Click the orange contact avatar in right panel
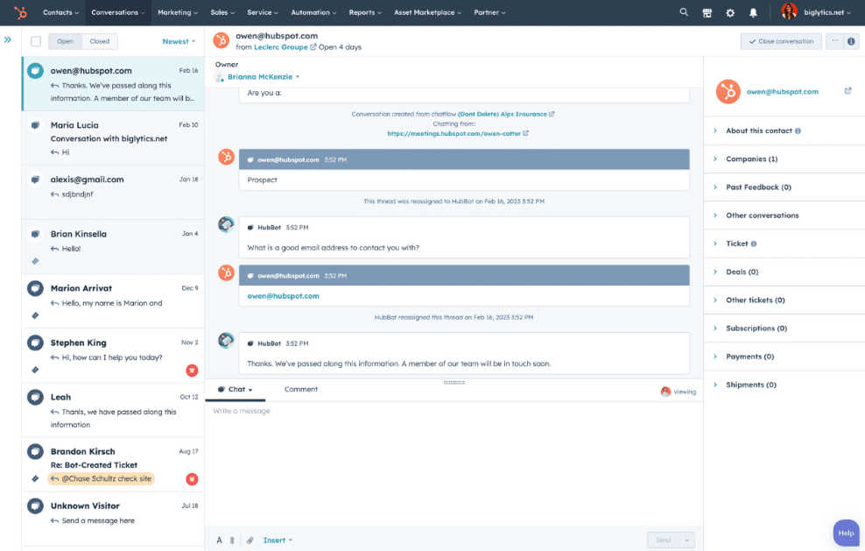The width and height of the screenshot is (865, 551). [728, 92]
